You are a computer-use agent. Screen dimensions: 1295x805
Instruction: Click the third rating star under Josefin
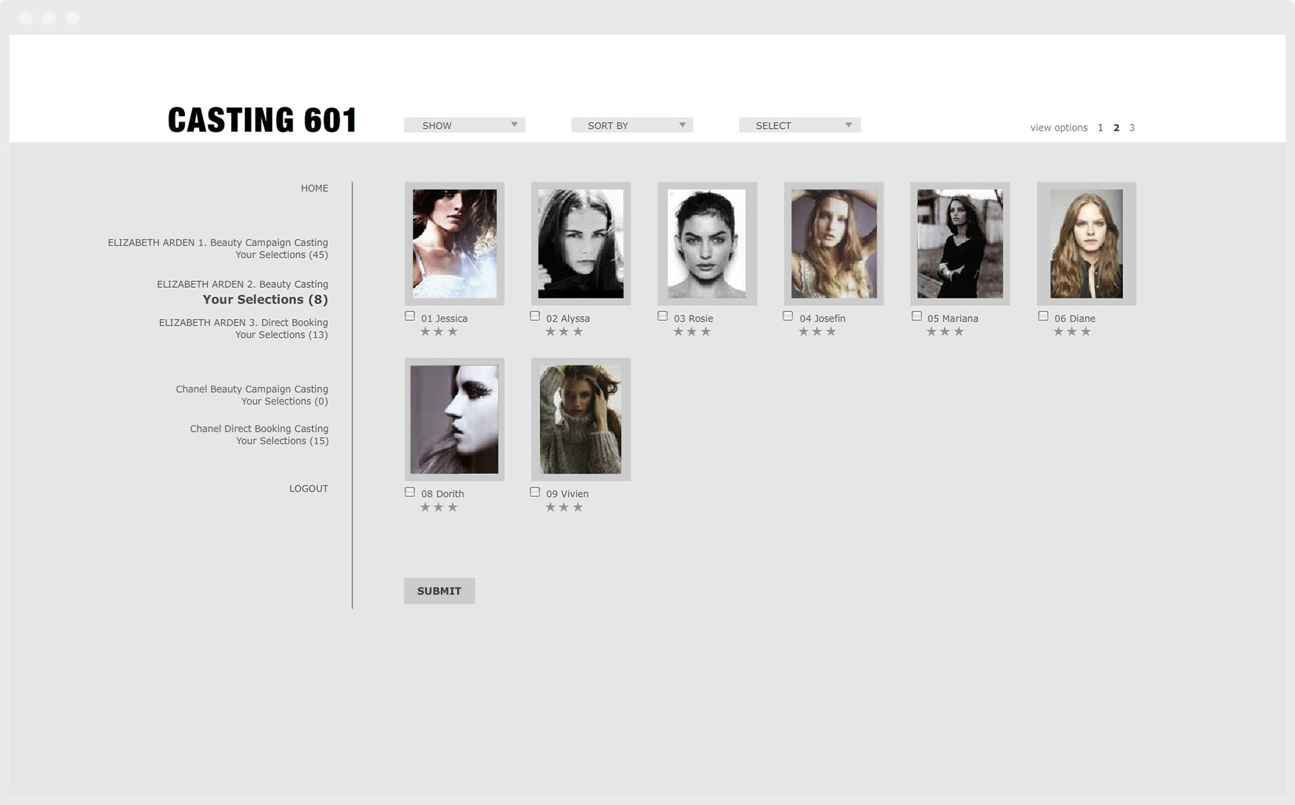(x=831, y=332)
